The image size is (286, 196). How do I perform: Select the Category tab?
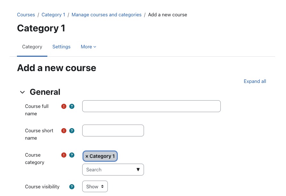(32, 47)
